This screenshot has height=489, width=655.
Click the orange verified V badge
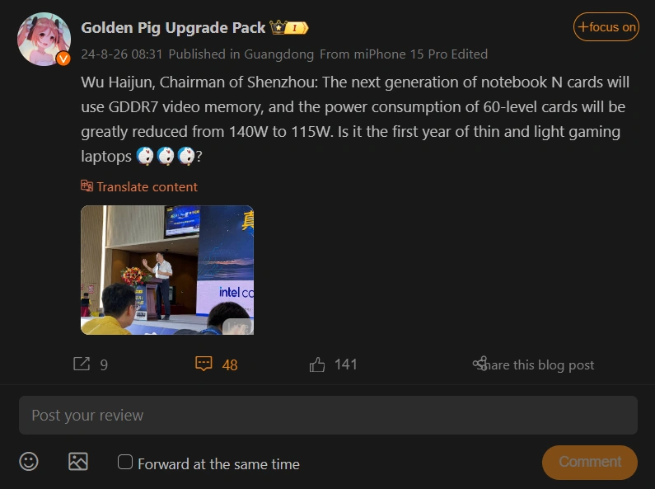pos(63,59)
